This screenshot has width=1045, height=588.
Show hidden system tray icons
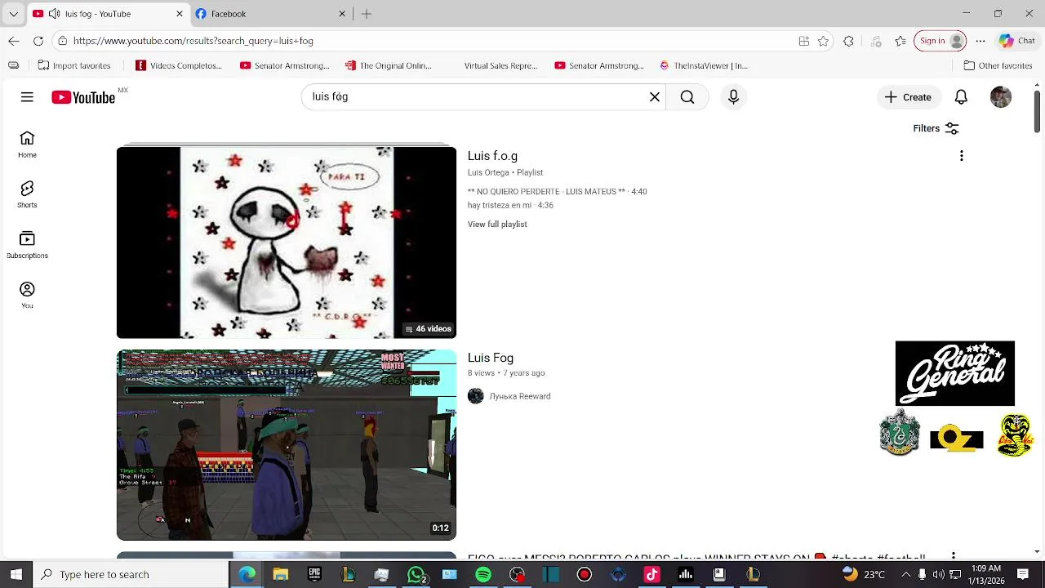click(x=905, y=574)
